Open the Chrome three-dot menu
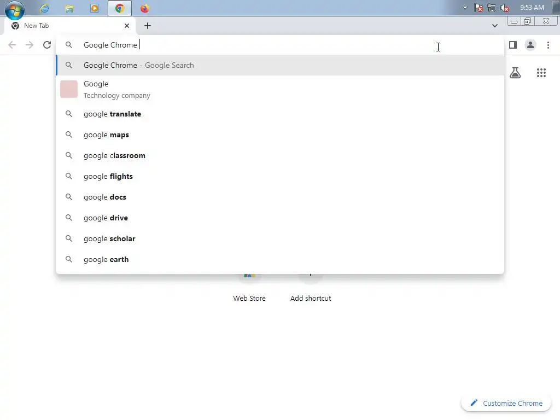The height and width of the screenshot is (420, 560). pyautogui.click(x=548, y=45)
